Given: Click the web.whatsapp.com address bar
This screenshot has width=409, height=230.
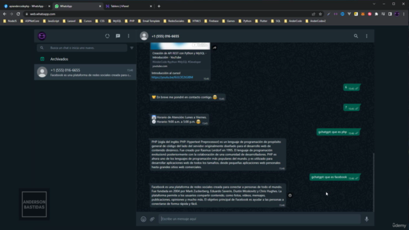Looking at the screenshot, I should (167, 14).
